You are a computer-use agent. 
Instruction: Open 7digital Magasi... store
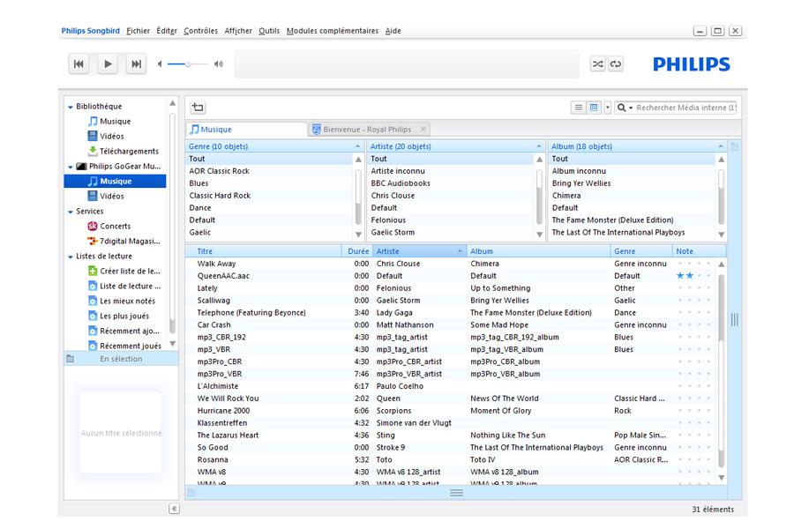tap(130, 241)
